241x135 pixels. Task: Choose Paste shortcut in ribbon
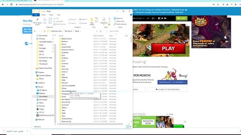point(59,24)
